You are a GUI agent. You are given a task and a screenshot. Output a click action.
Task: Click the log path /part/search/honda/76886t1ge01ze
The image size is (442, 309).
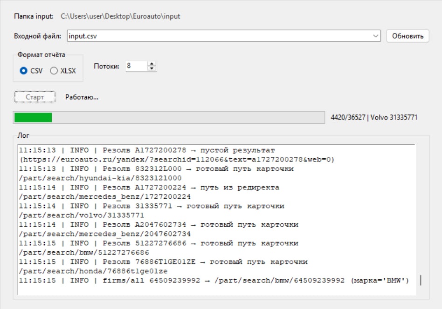93,271
